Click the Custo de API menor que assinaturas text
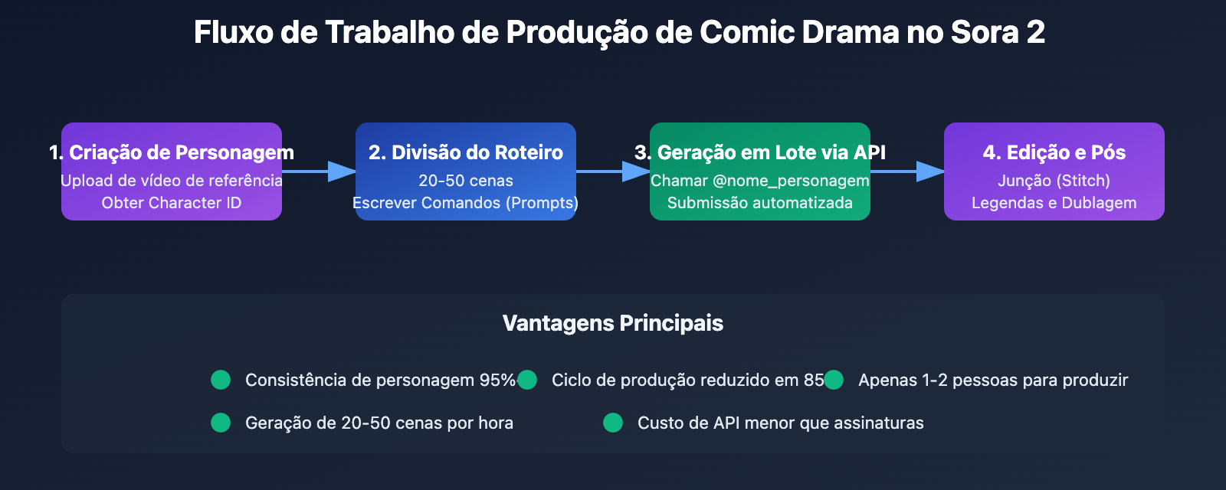 (780, 423)
